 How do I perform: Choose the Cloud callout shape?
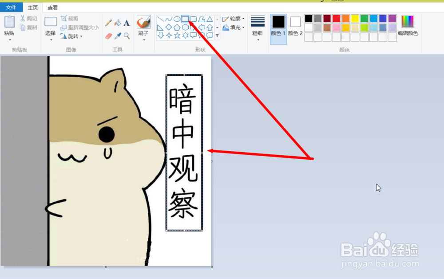[210, 35]
